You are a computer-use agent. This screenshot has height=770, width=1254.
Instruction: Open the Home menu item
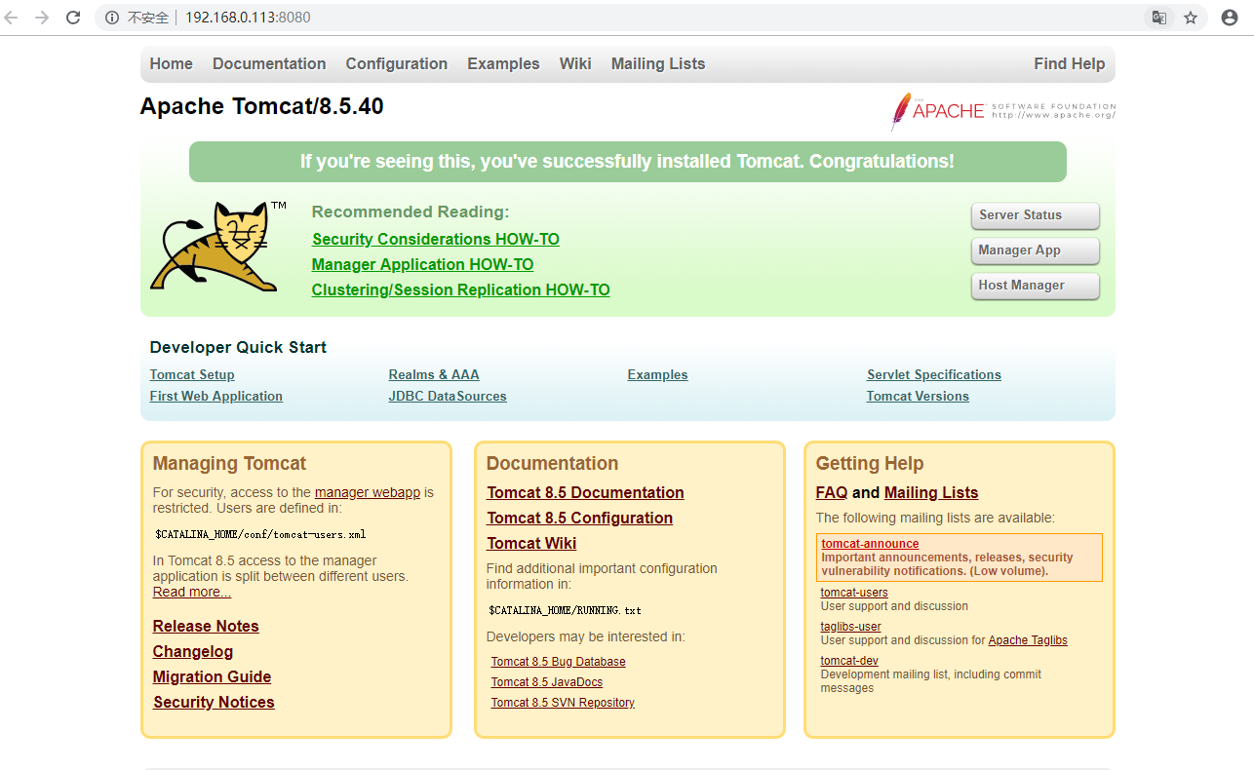pyautogui.click(x=172, y=64)
